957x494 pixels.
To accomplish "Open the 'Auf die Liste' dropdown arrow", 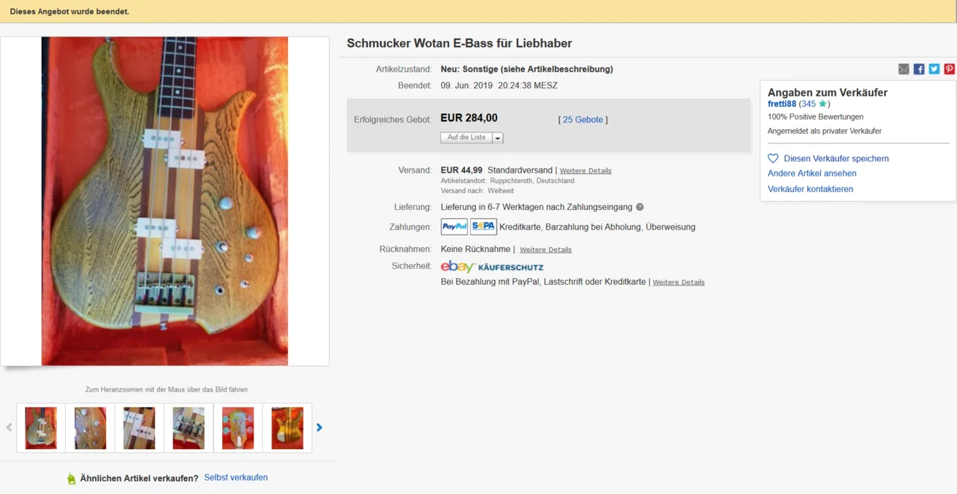I will click(498, 138).
